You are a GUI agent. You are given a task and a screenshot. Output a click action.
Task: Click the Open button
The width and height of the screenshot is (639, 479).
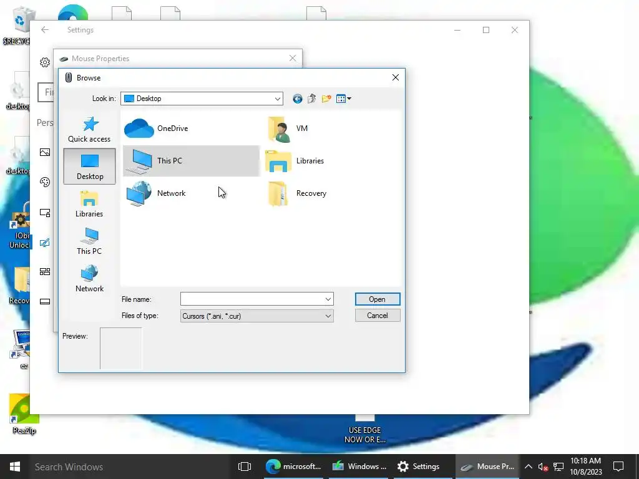[x=378, y=299]
